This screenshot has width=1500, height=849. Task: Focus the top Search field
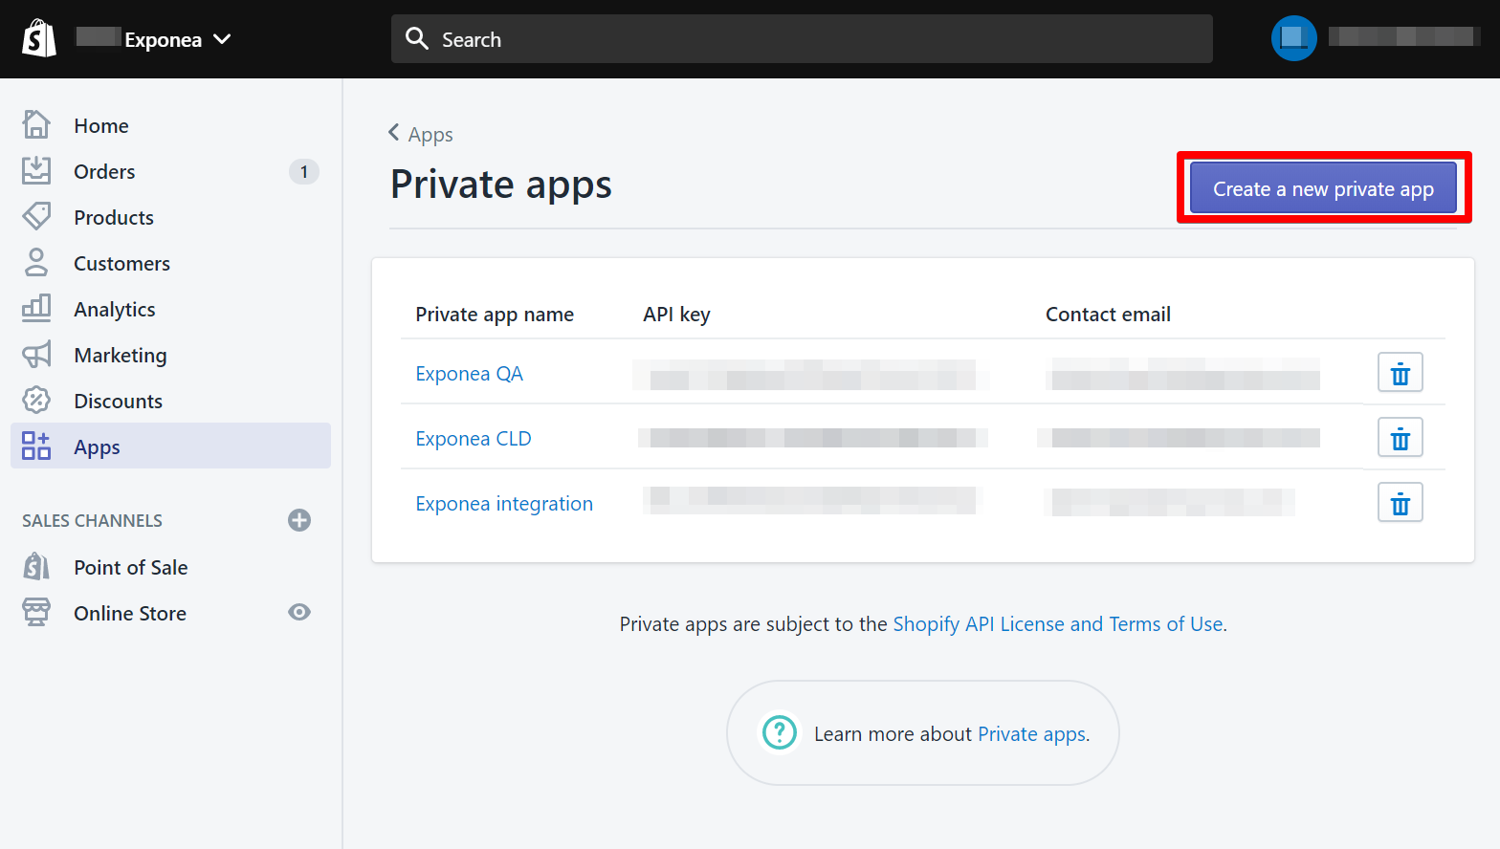pyautogui.click(x=802, y=39)
